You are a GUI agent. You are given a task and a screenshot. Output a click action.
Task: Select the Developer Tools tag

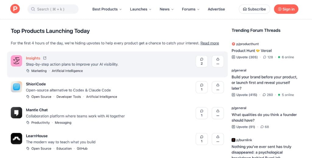click(69, 97)
